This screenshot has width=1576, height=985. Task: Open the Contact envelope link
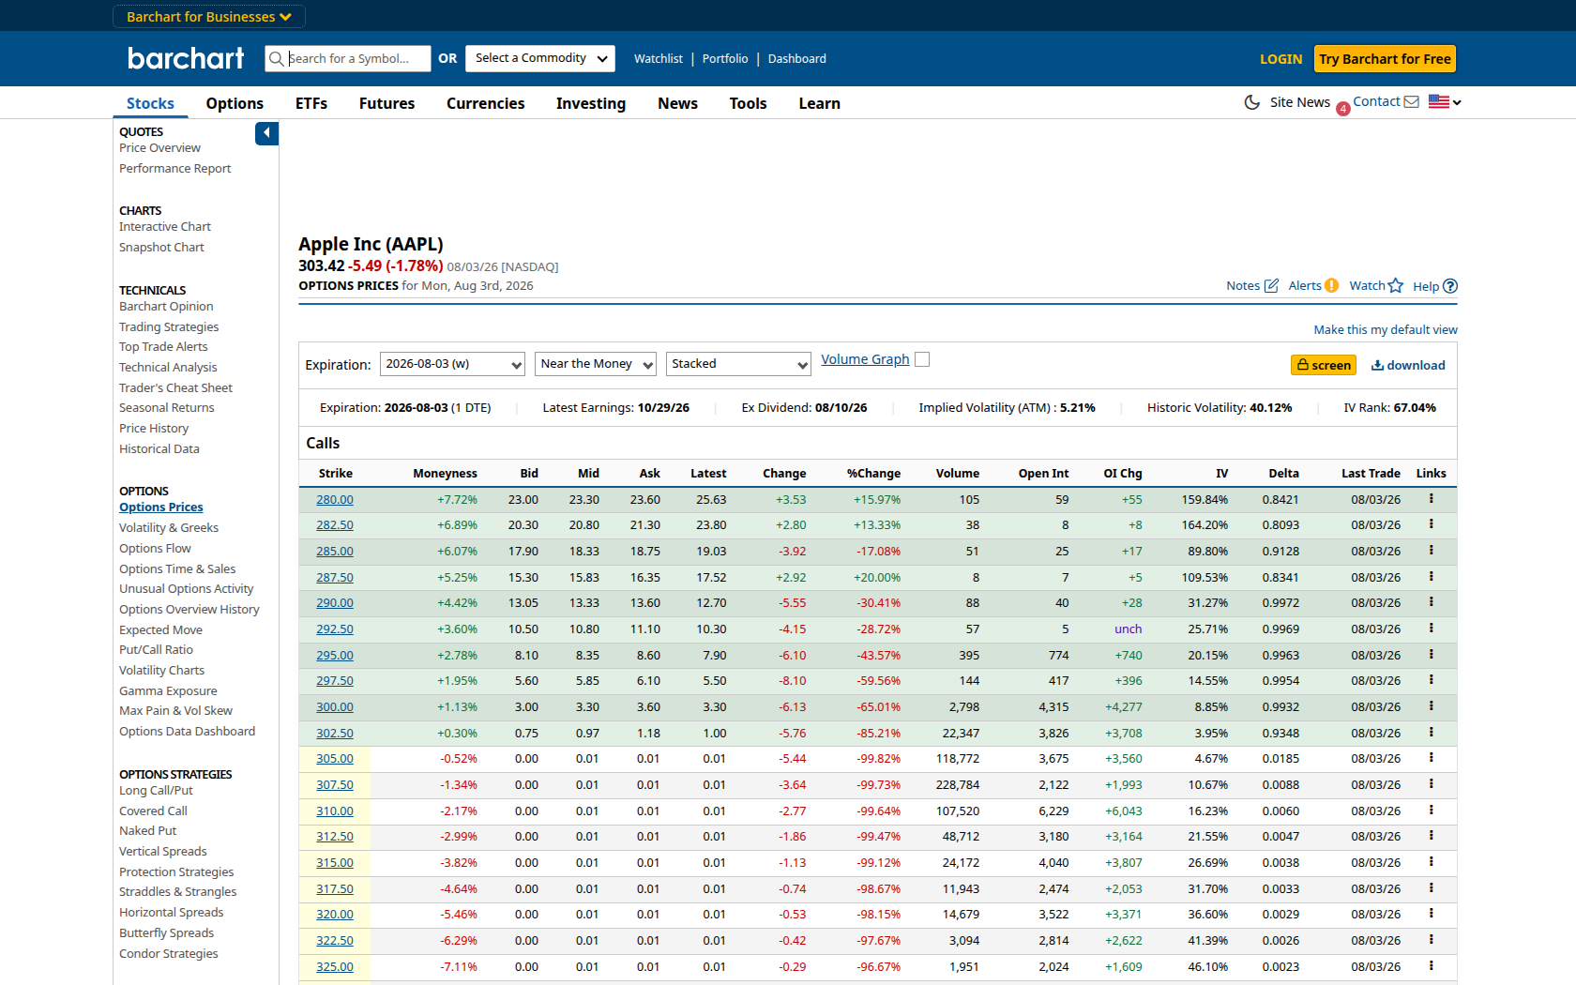(x=1386, y=101)
